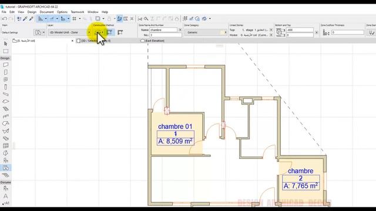Select the Wall tool
376x211 pixels.
[x=5, y=65]
